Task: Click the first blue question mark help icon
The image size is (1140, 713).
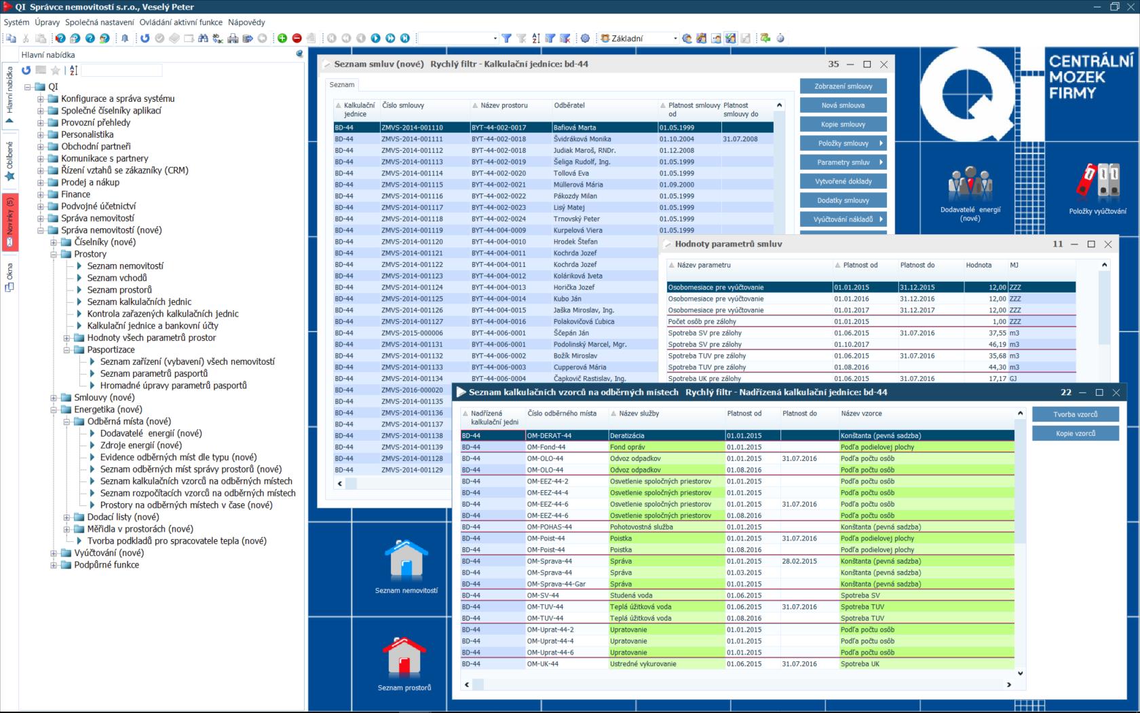Action: [60, 38]
